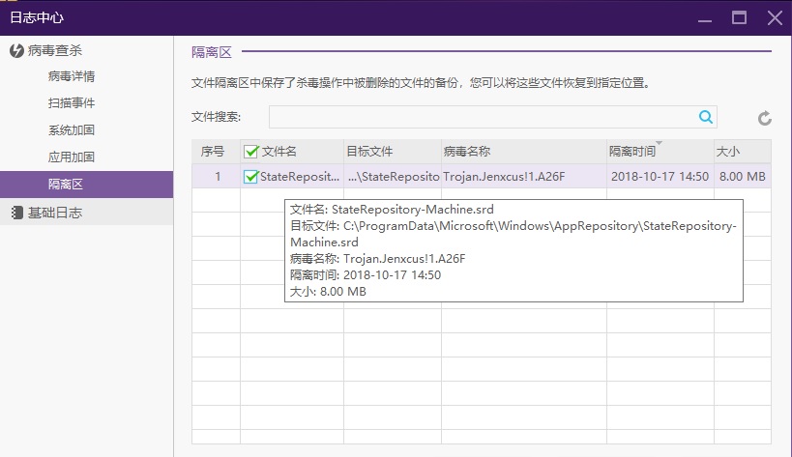Sort by 隔离时间 column arrow

[x=659, y=143]
